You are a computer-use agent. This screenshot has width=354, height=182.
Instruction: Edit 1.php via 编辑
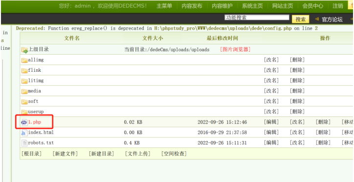pos(271,122)
